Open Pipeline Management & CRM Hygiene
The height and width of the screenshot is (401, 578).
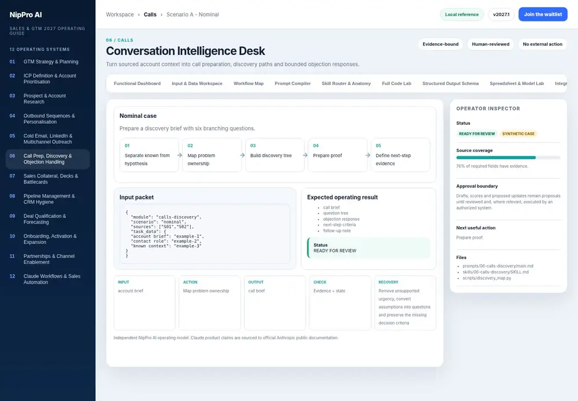pyautogui.click(x=47, y=199)
